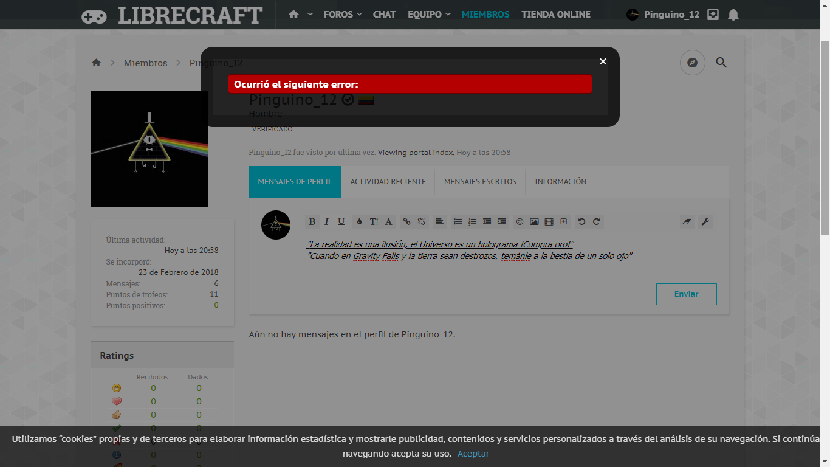Viewport: 830px width, 467px height.
Task: Insert an unordered bullet list
Action: point(458,222)
